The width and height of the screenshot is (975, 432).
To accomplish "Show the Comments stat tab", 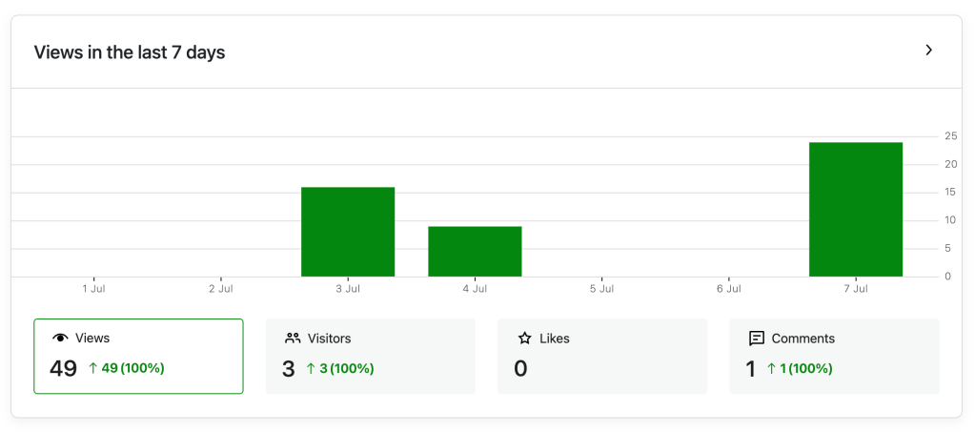I will (834, 356).
